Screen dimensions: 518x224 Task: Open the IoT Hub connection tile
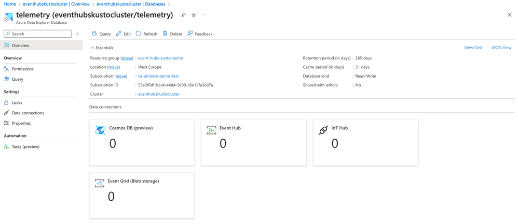[x=365, y=143]
